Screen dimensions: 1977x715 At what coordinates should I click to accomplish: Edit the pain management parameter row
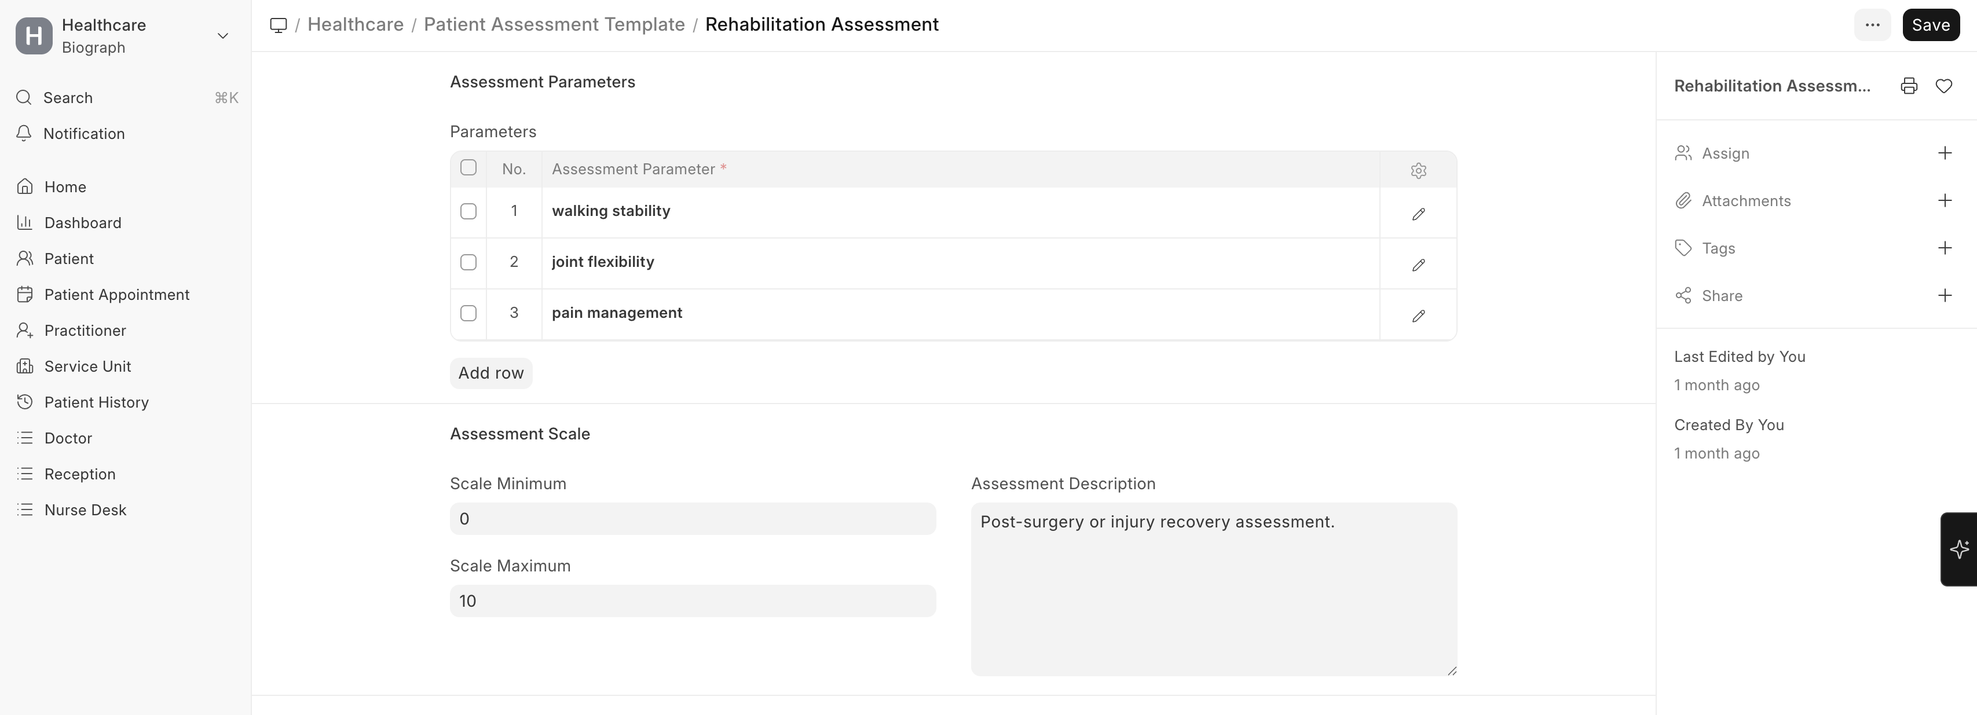click(1418, 316)
